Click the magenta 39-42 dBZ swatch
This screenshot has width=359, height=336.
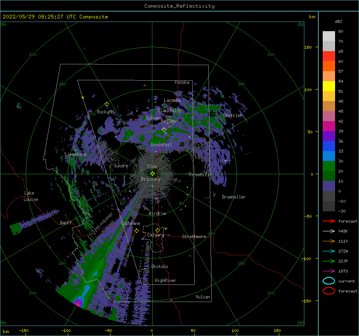329,126
